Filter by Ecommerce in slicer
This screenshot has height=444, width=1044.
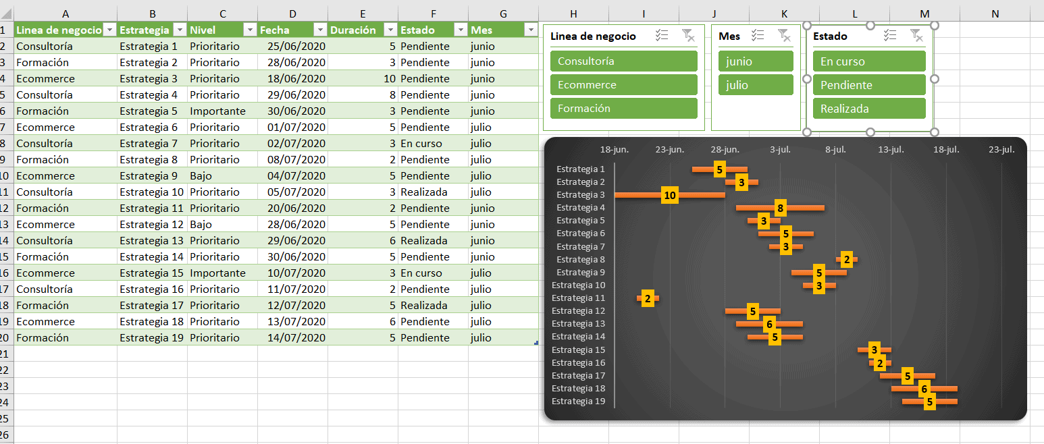pos(624,84)
